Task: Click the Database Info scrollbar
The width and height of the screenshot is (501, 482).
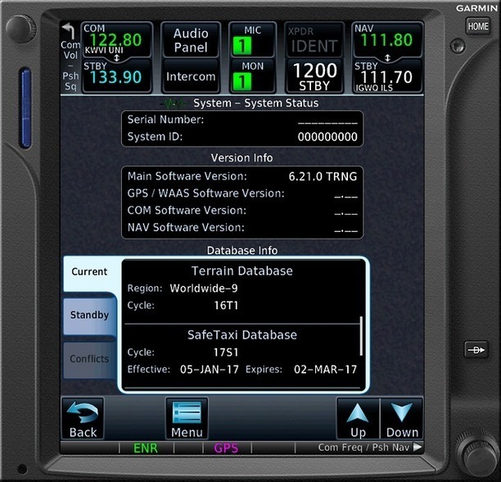Action: click(x=361, y=336)
